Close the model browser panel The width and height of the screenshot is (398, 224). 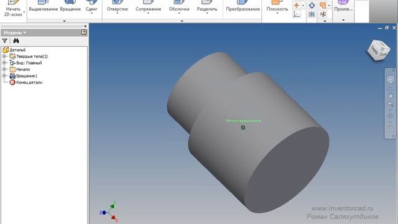pyautogui.click(x=86, y=26)
